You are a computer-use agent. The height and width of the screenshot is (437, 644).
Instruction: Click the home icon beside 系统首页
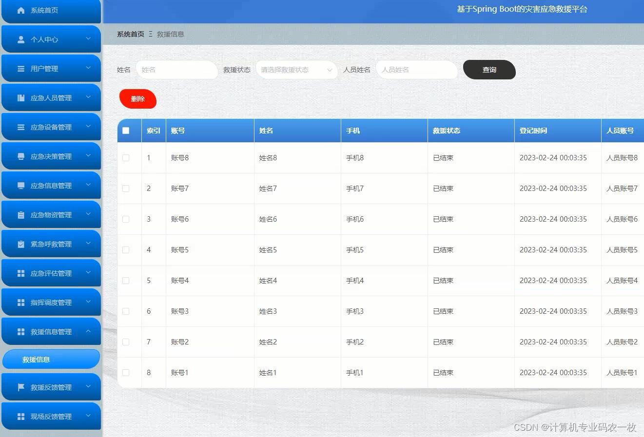click(21, 10)
